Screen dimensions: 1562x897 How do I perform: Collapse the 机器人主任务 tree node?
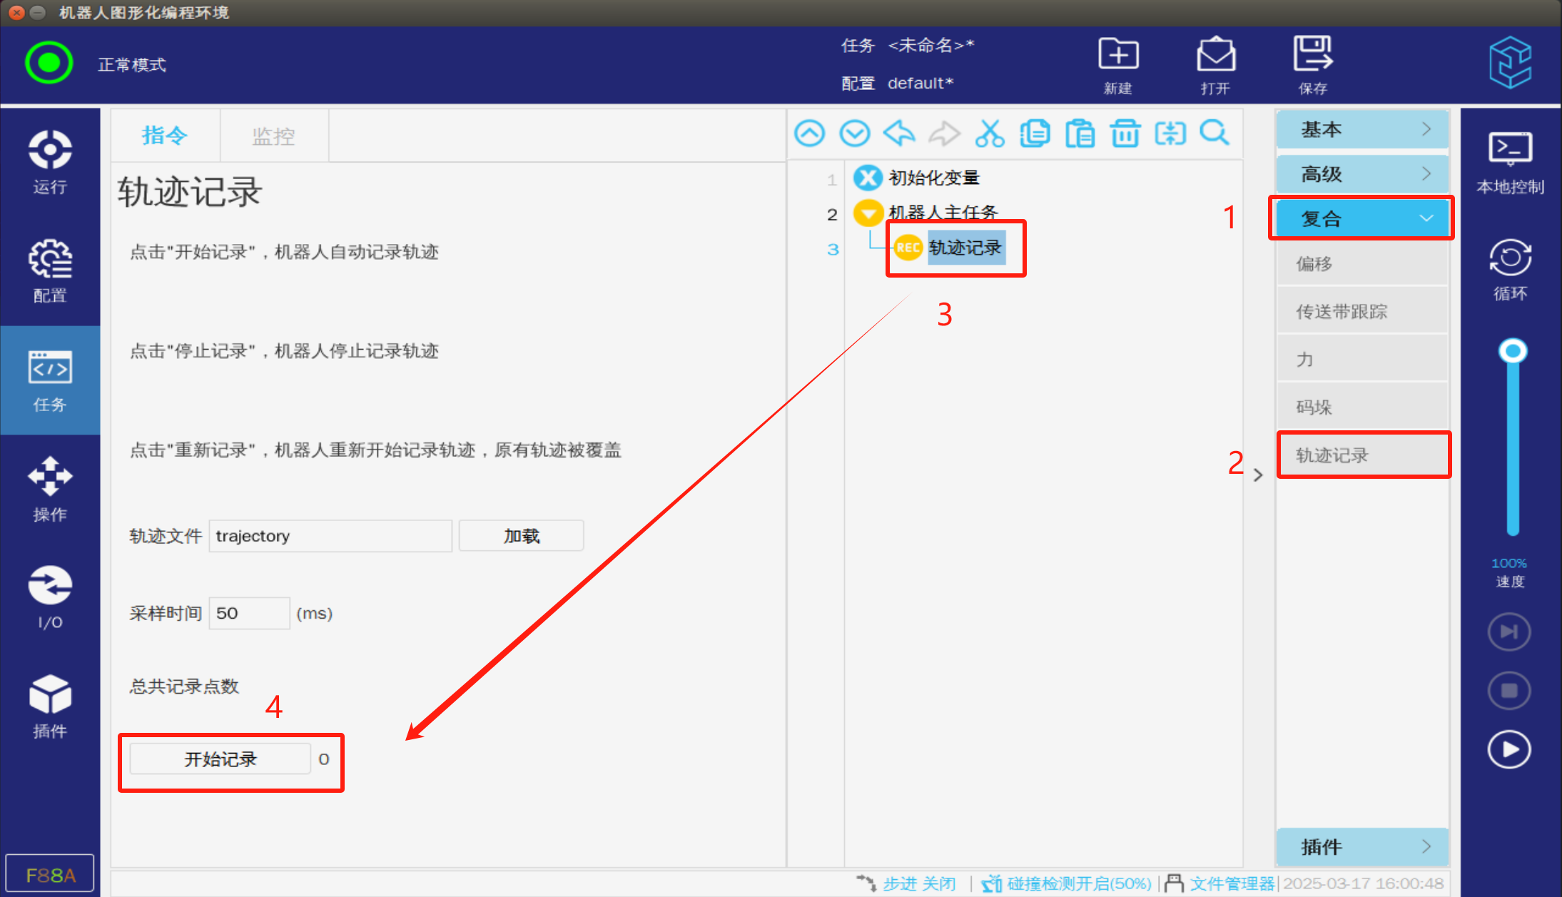(868, 213)
